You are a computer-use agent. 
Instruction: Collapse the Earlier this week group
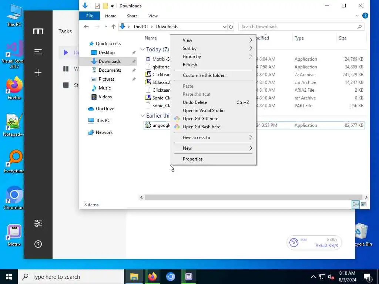coord(142,116)
